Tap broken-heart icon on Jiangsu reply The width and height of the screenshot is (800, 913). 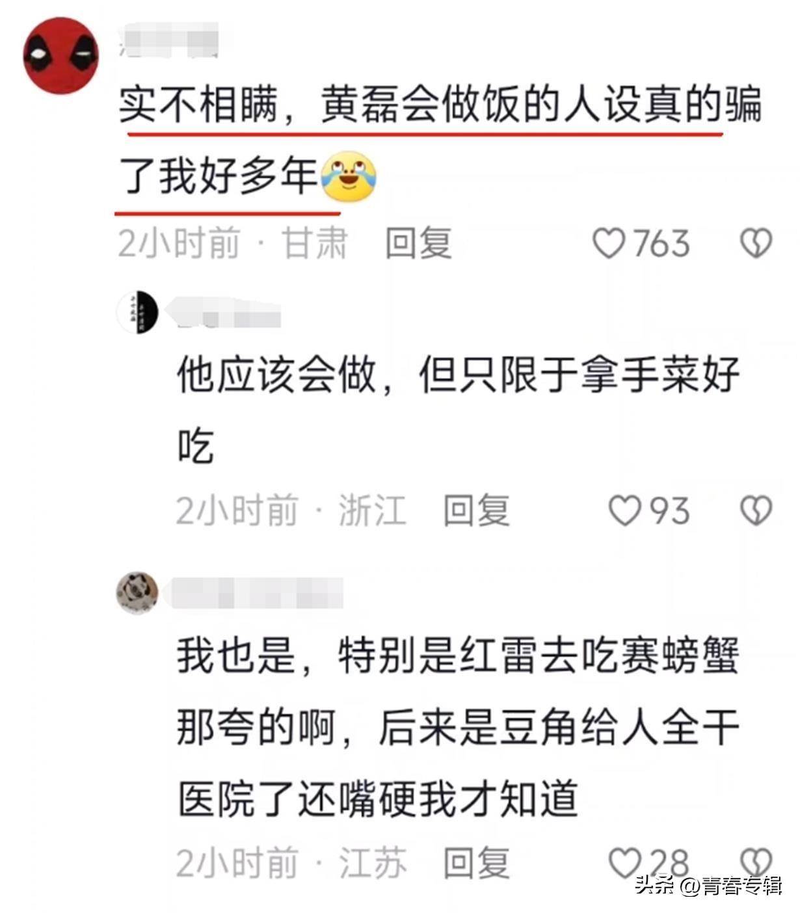[x=756, y=863]
